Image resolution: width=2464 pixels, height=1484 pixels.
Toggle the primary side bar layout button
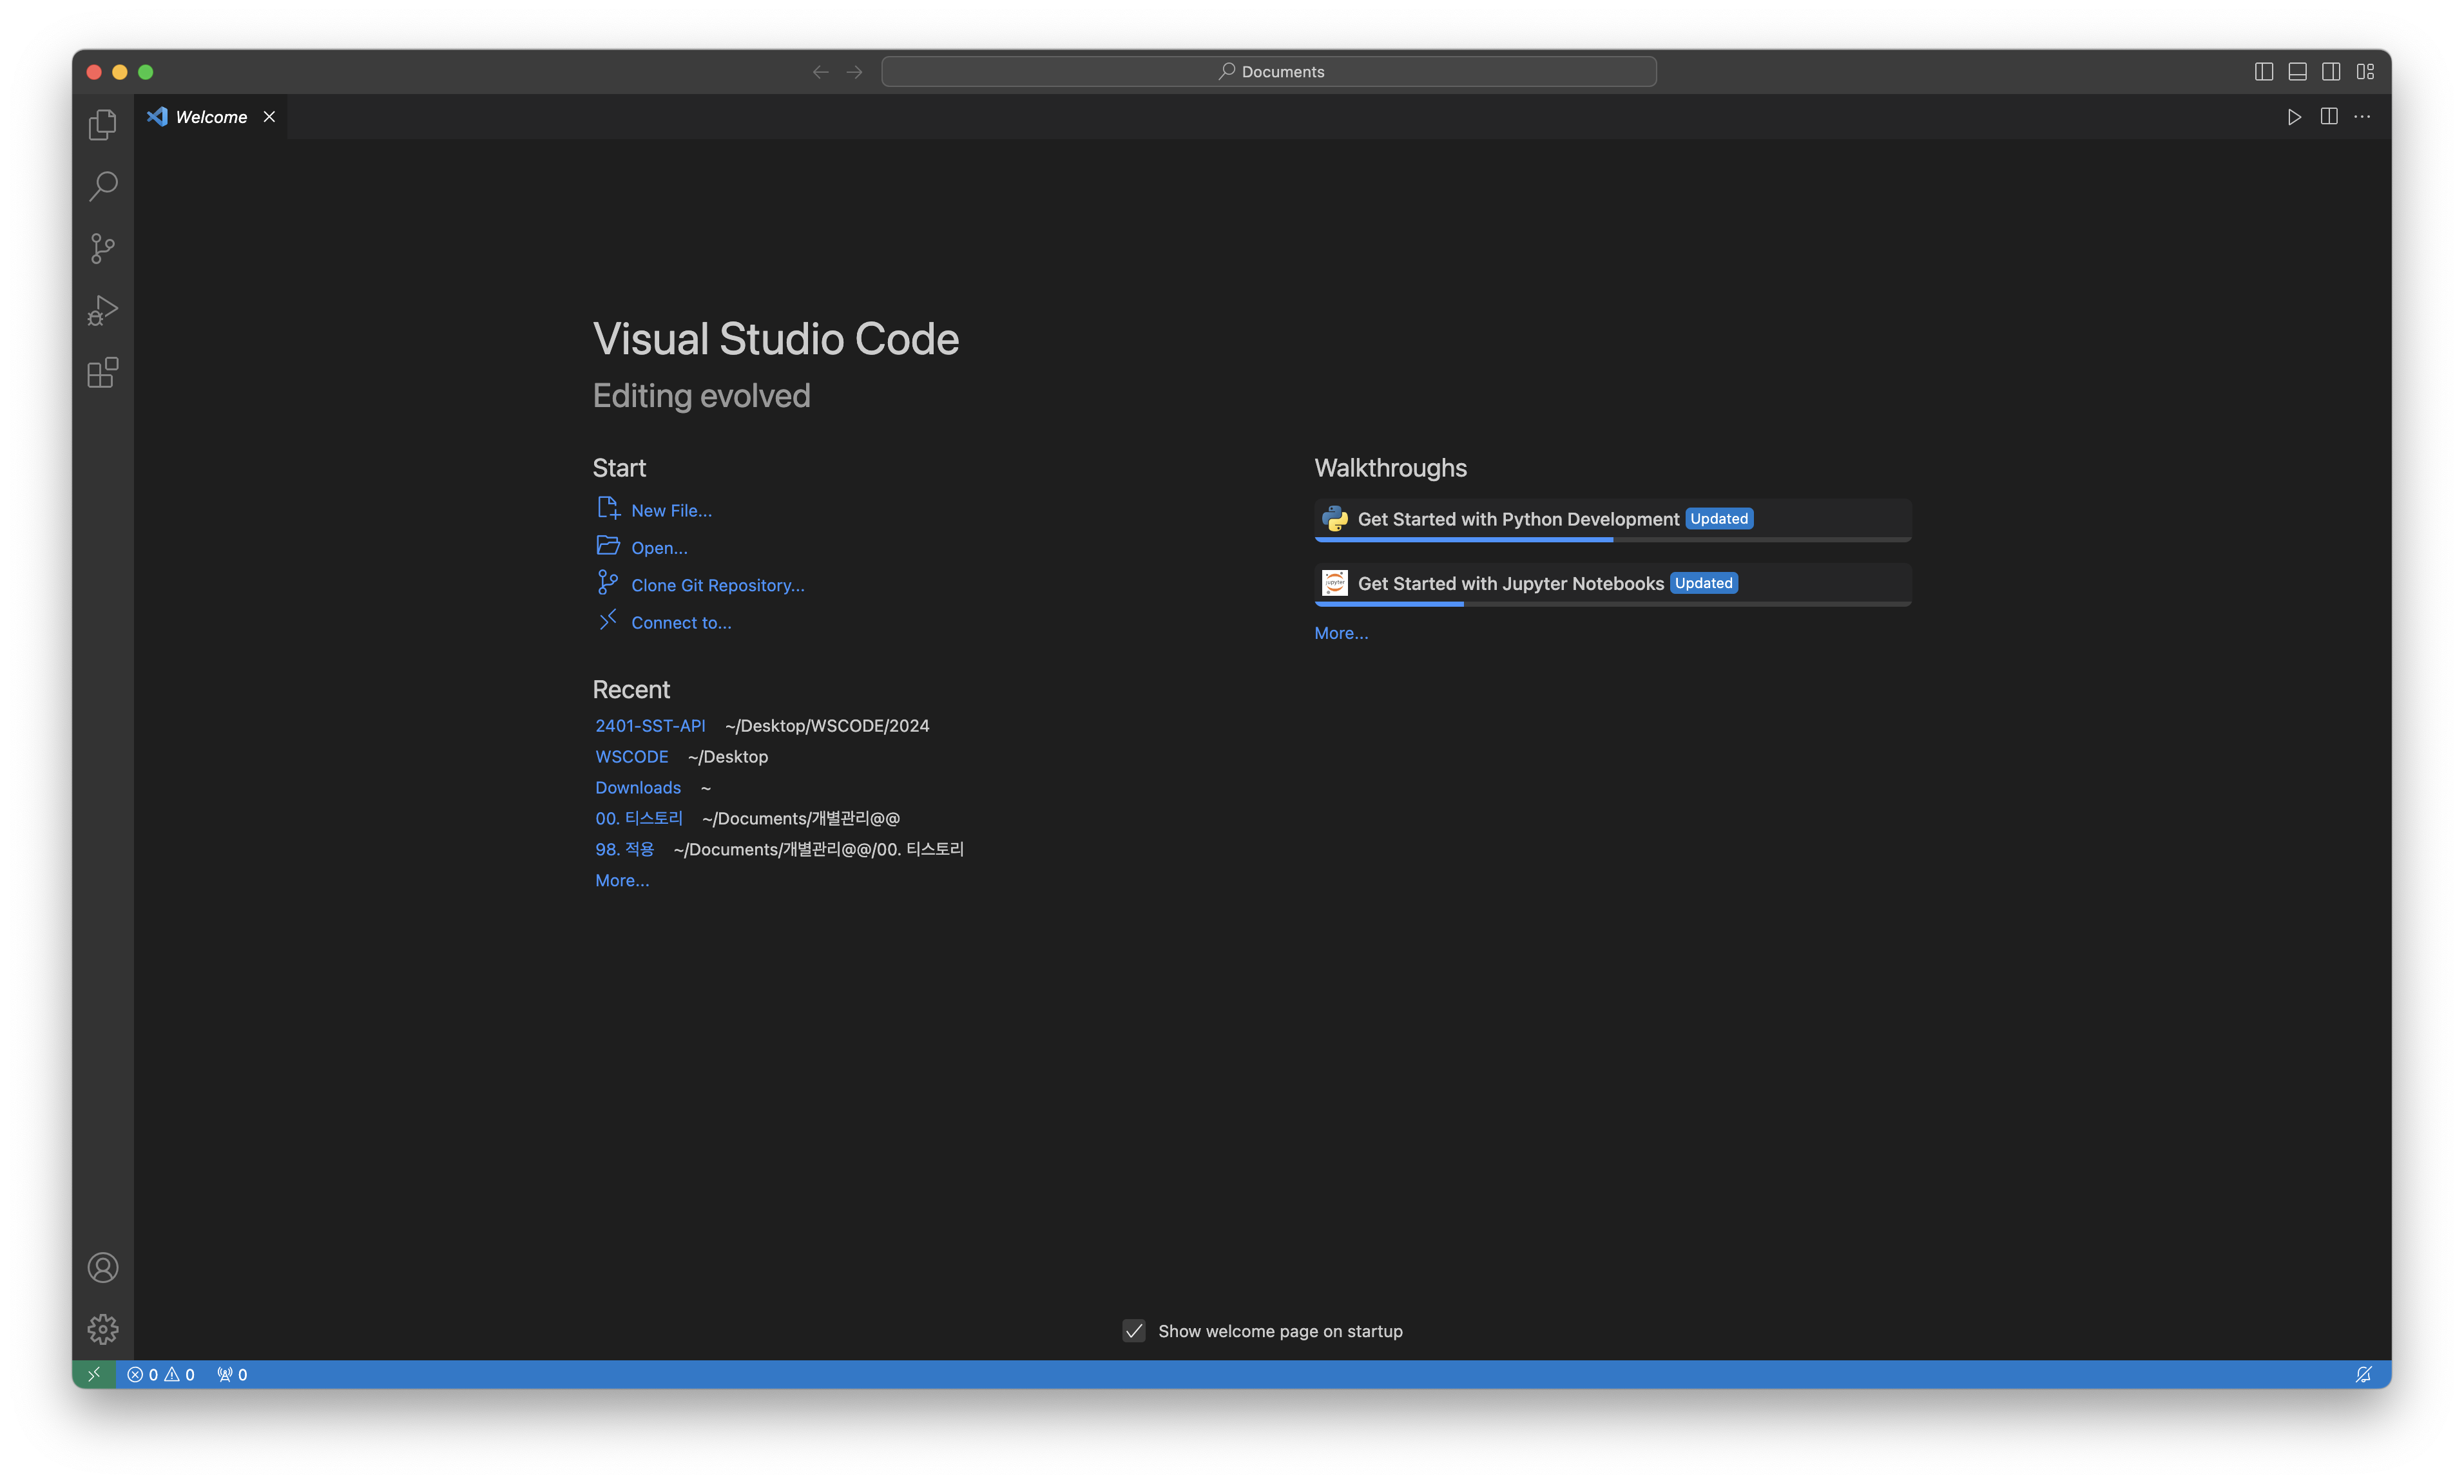[x=2263, y=72]
